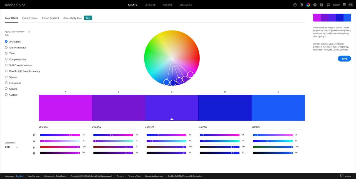Select the Monochromatic harmony rule

tap(6, 47)
